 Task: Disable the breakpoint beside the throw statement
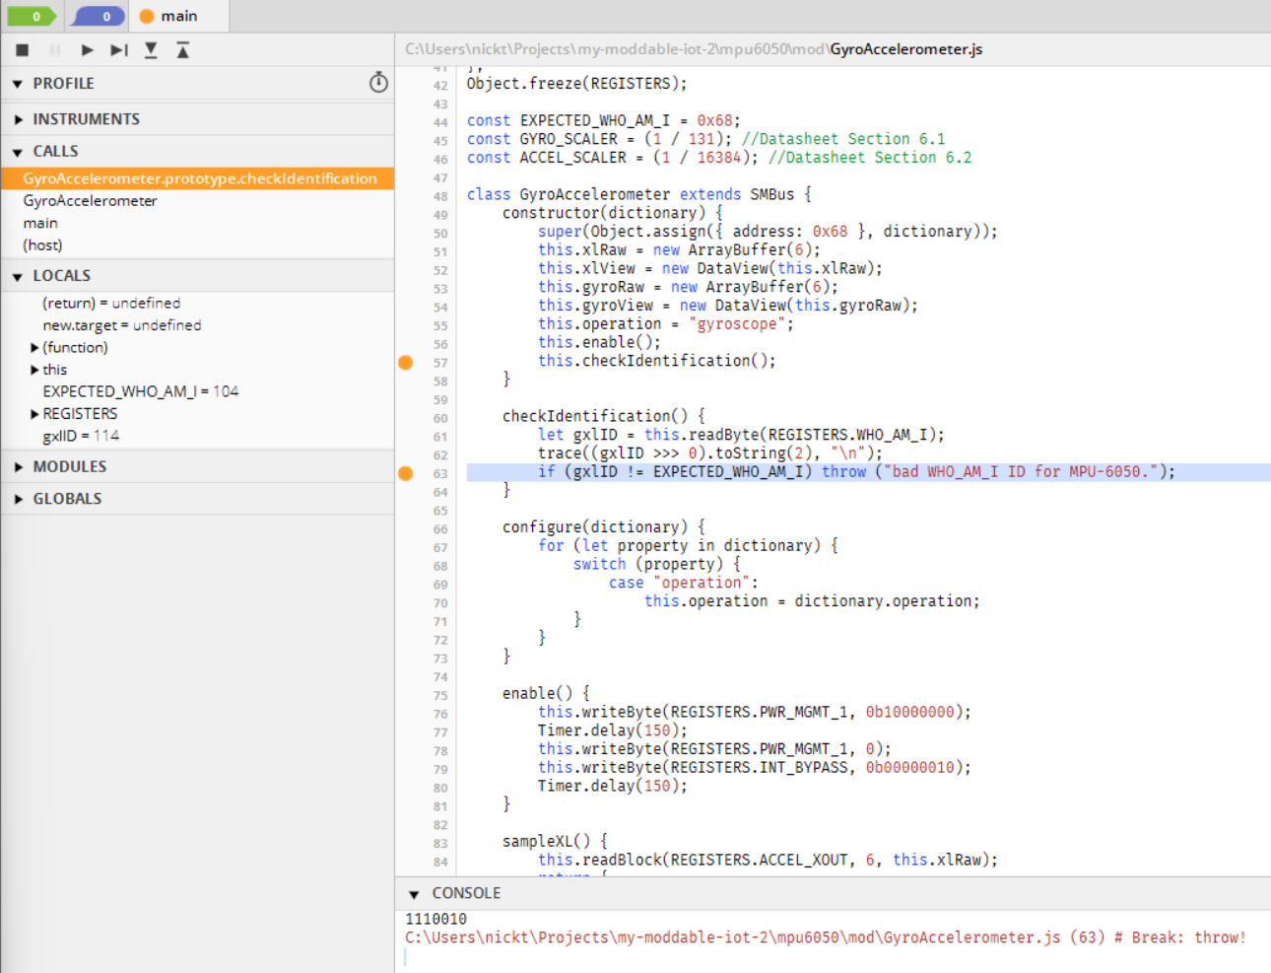[x=405, y=473]
